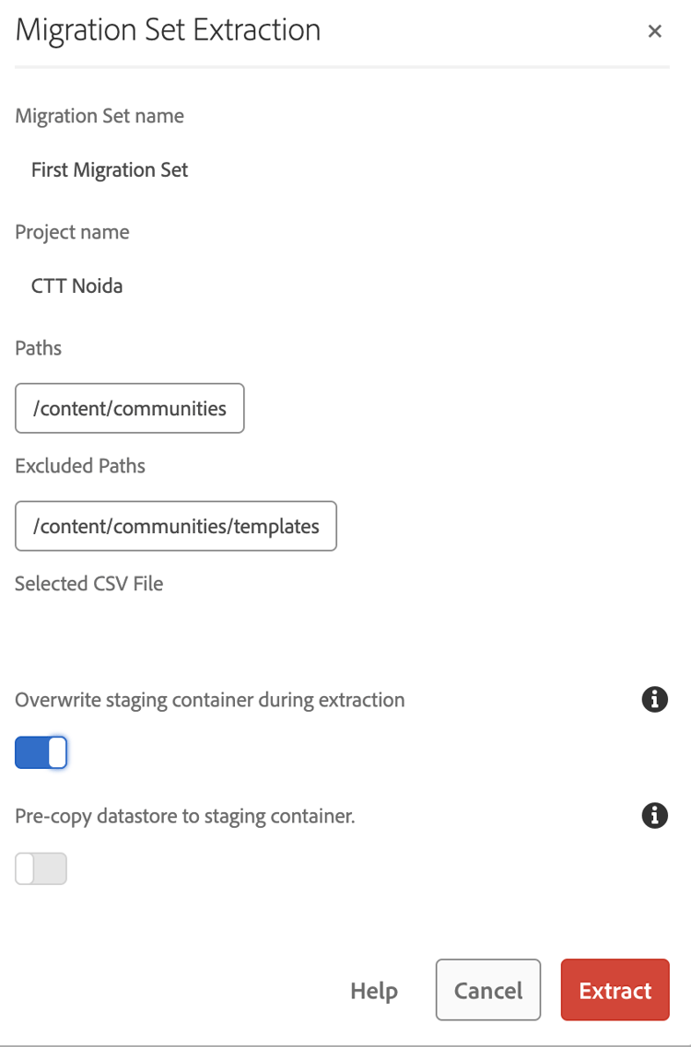Click the Excluded Paths label
This screenshot has width=691, height=1047.
pyautogui.click(x=80, y=466)
